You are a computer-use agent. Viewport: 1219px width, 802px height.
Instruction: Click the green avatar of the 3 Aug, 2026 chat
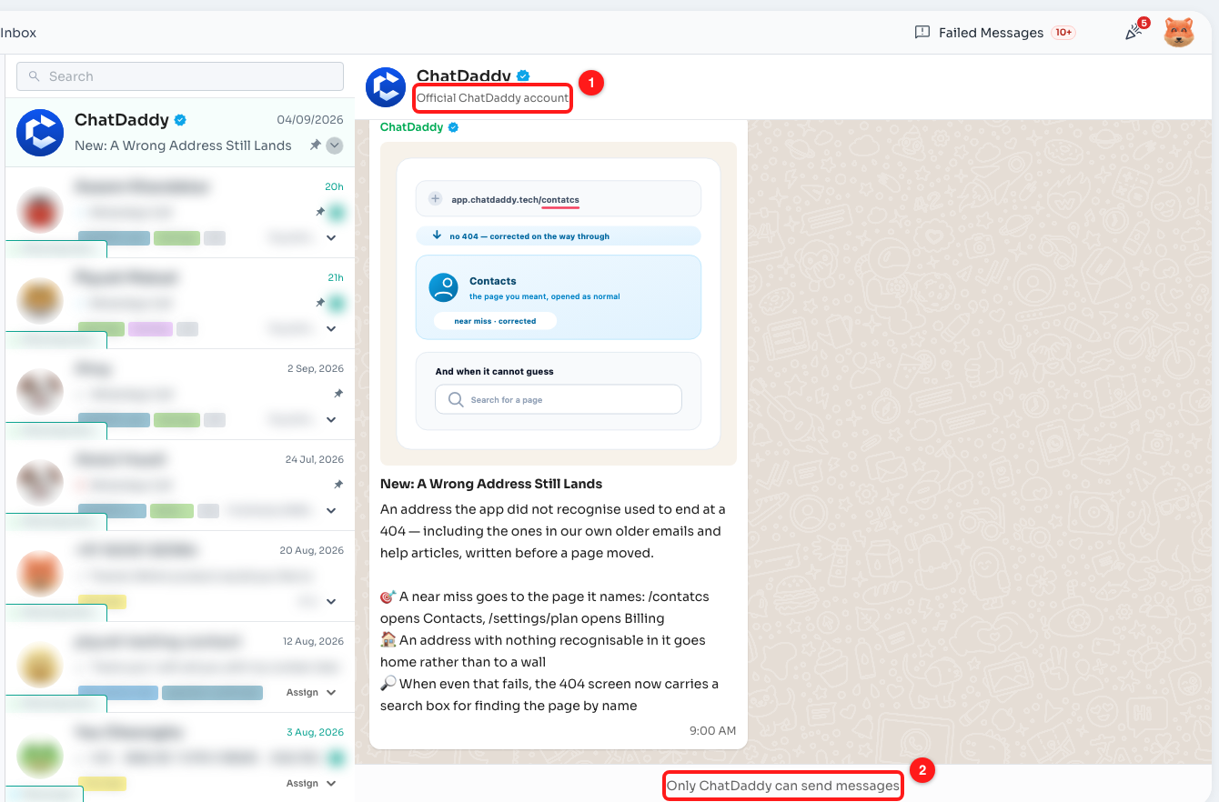point(40,757)
